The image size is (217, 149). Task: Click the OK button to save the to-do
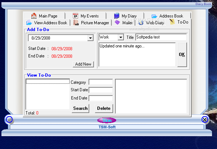pyautogui.click(x=182, y=55)
